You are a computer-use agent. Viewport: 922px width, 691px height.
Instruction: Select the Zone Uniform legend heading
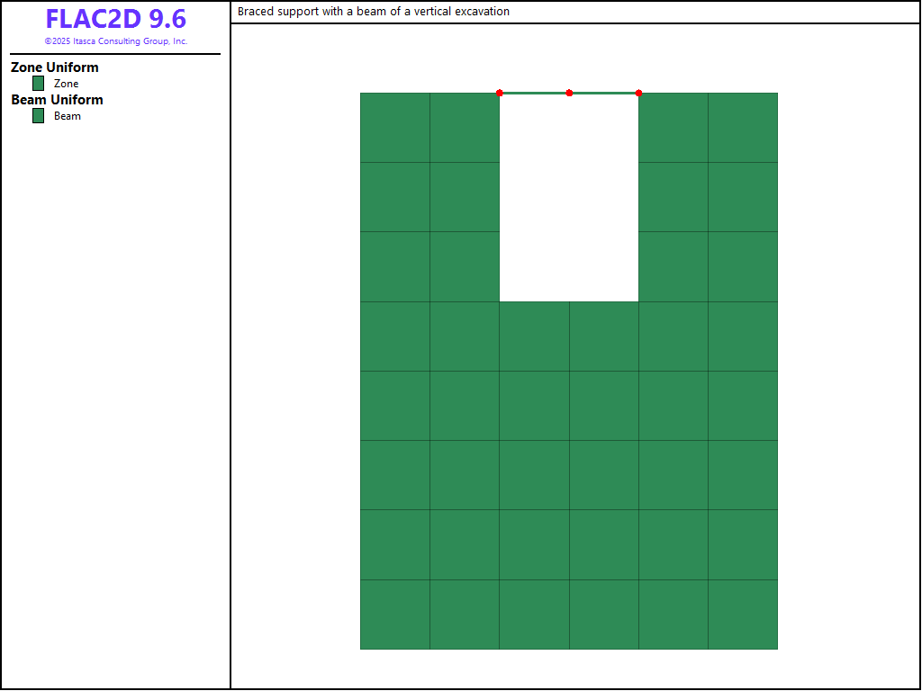coord(55,67)
